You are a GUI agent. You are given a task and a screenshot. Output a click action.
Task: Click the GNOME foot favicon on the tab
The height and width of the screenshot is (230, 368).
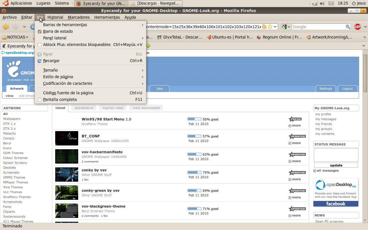(4, 46)
